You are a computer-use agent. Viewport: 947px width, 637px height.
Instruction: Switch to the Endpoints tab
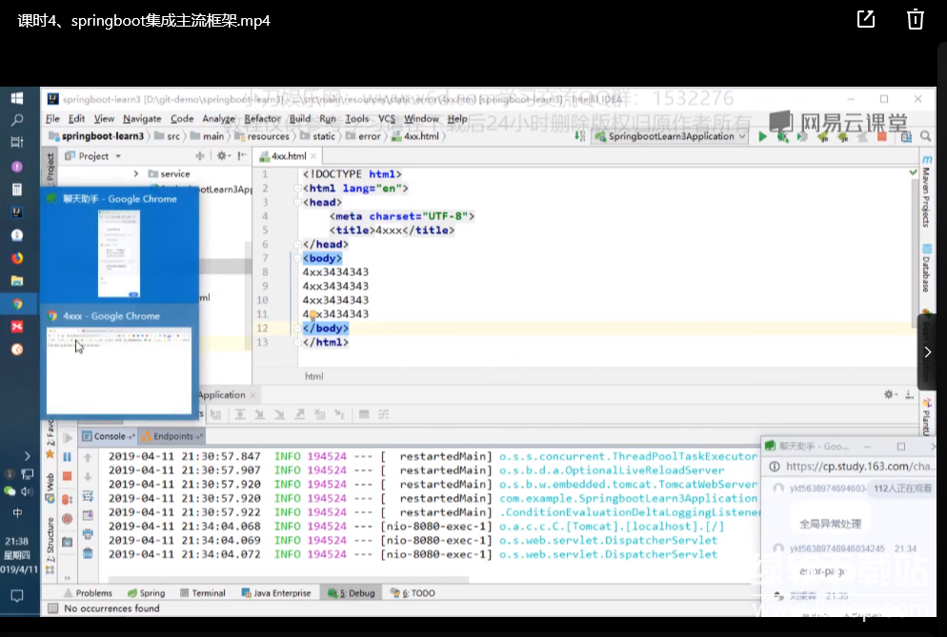click(x=171, y=436)
